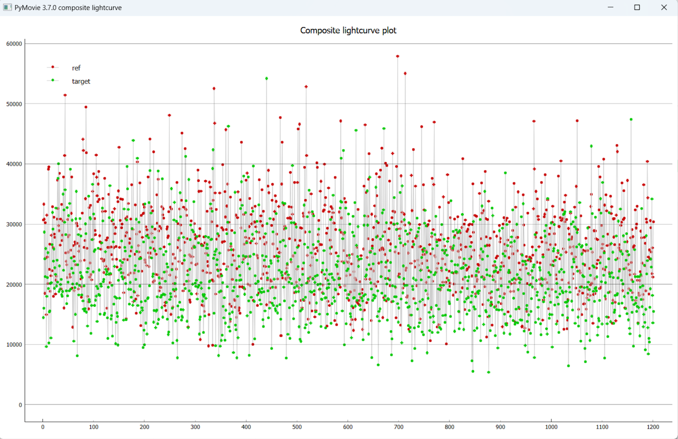Maximize the composite lightcurve window
Screen dimensions: 678x439
[x=637, y=7]
